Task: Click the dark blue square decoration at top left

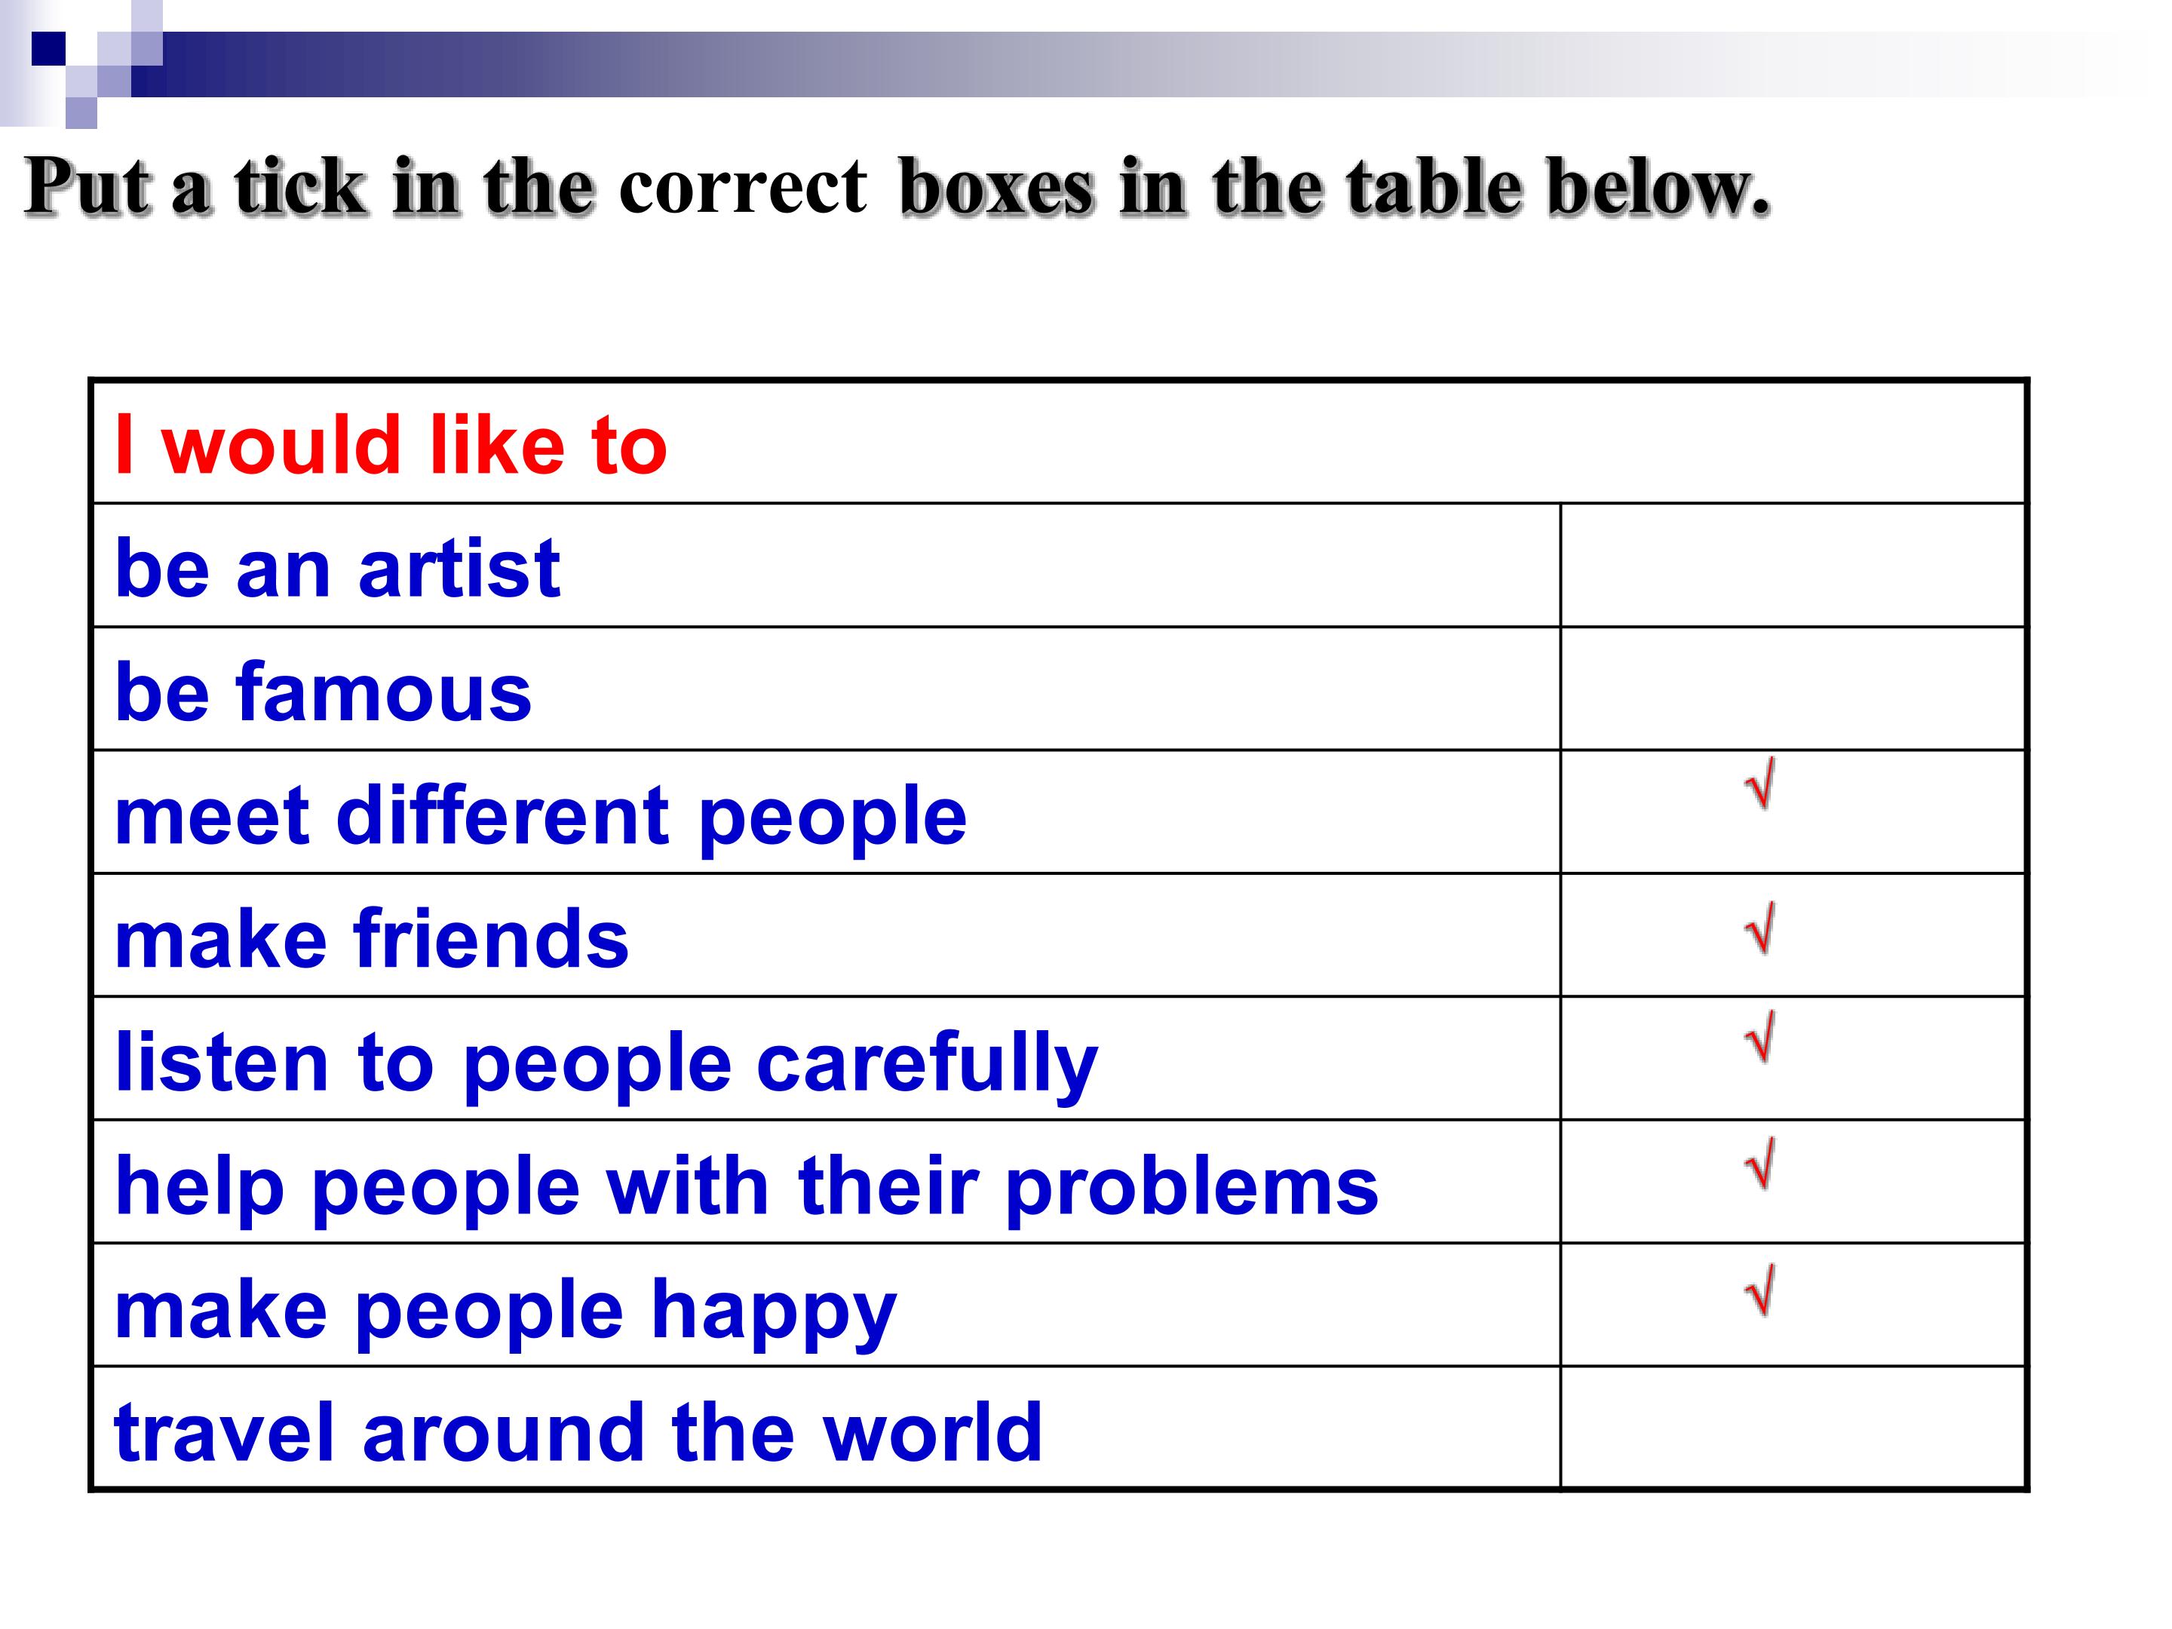Action: coord(48,48)
